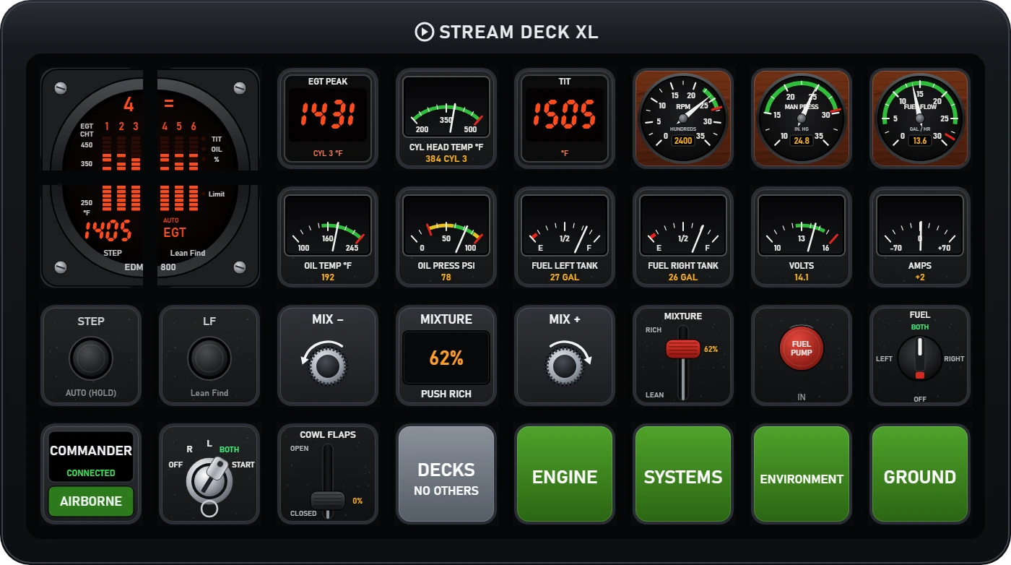The image size is (1011, 565).
Task: Adjust the red Mixture lever slider
Action: 683,349
